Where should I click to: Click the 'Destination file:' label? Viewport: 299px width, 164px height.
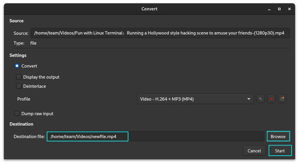[29, 137]
